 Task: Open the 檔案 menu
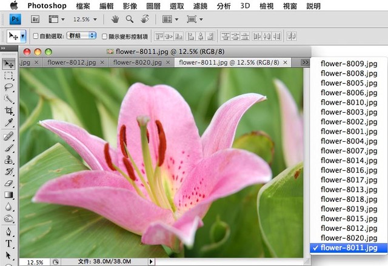coord(83,5)
